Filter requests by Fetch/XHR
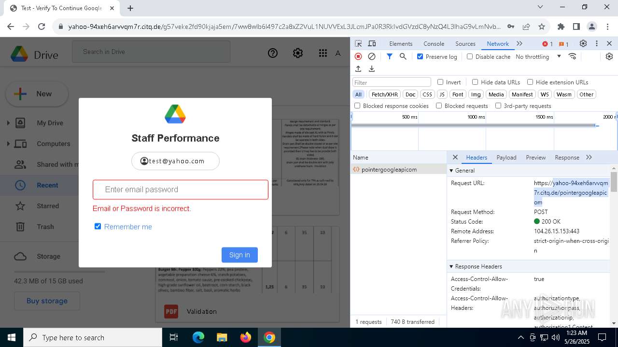Image resolution: width=618 pixels, height=347 pixels. [385, 94]
